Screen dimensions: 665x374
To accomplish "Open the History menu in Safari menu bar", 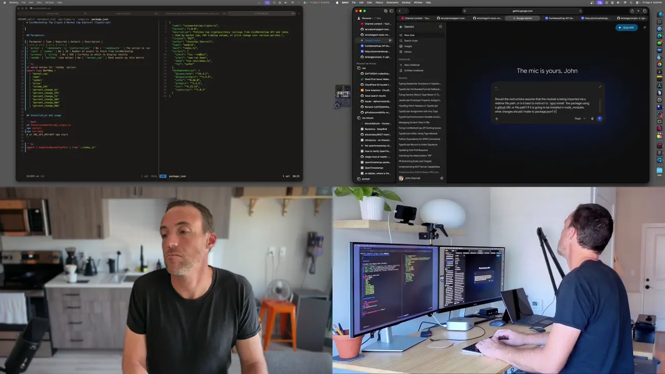I will pos(380,2).
